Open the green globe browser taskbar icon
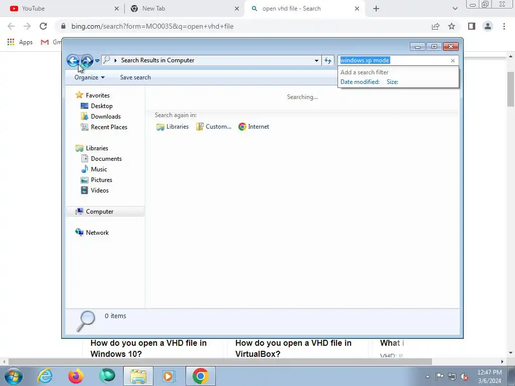515x386 pixels. pos(107,376)
